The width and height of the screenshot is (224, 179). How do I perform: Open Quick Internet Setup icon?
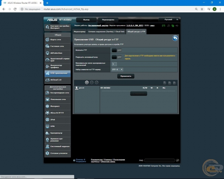[47, 27]
